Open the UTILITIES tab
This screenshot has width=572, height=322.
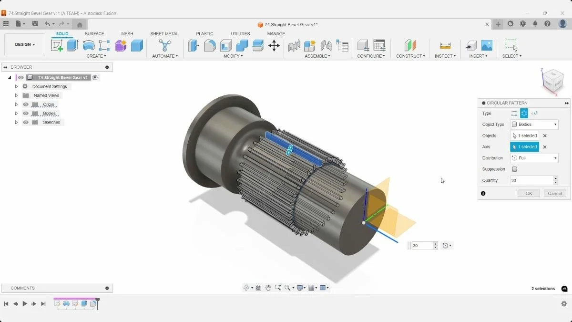[x=240, y=34]
